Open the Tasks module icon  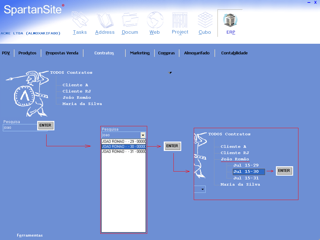[80, 20]
